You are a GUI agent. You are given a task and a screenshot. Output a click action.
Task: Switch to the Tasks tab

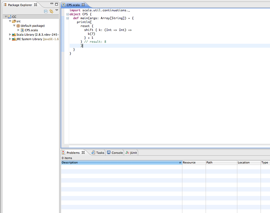(100, 153)
